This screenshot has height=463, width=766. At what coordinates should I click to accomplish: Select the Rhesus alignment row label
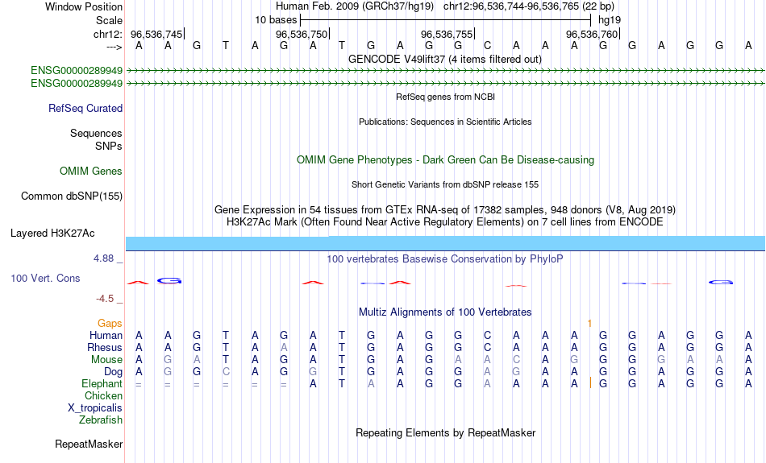(105, 347)
